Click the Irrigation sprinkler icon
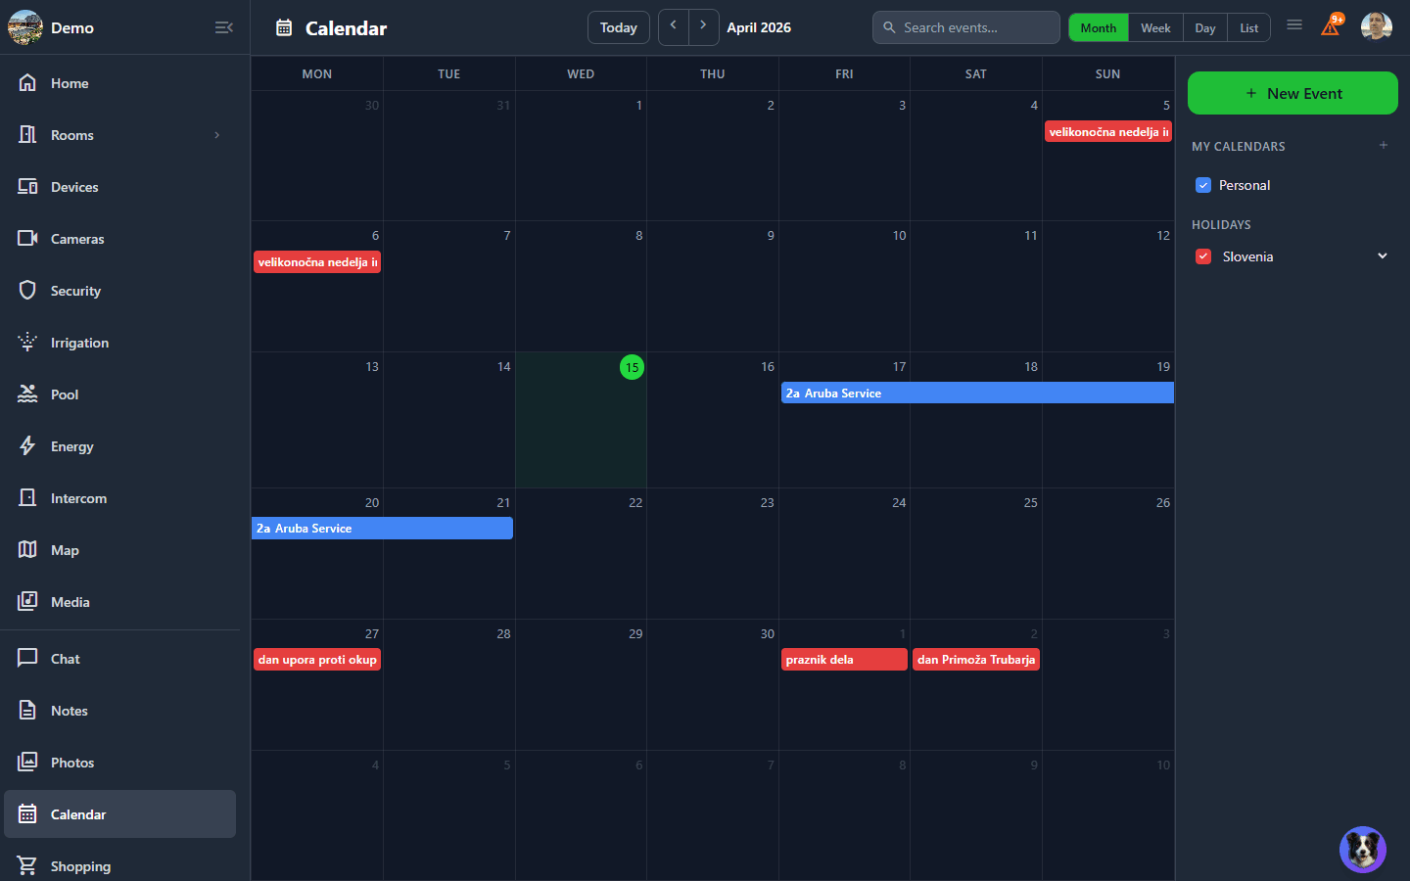Viewport: 1410px width, 881px height. coord(26,343)
